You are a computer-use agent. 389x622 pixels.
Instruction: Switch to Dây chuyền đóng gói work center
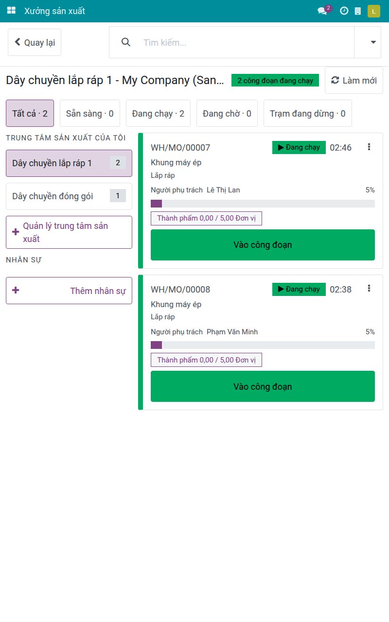tap(69, 196)
